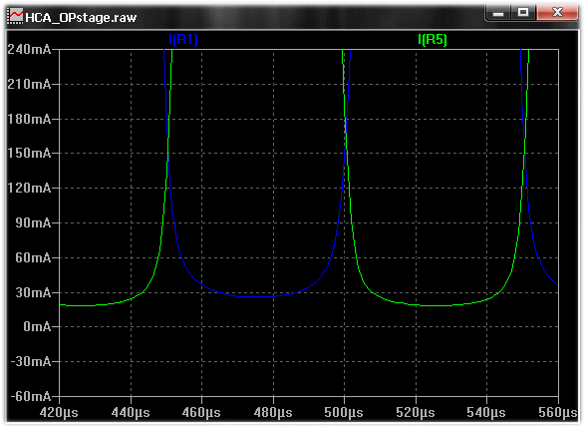Click the waveform icon in the title bar
The width and height of the screenshot is (585, 427).
pyautogui.click(x=16, y=16)
